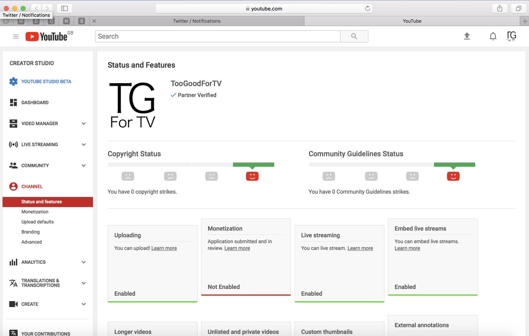Open the notifications bell
Screen dimensions: 529x336
(x=493, y=37)
